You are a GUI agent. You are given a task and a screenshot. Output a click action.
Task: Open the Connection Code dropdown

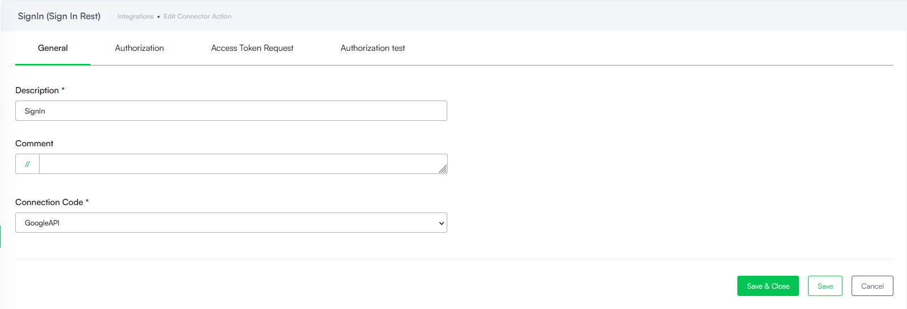coord(231,223)
